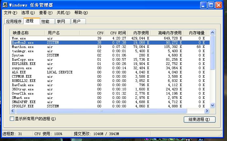Image resolution: width=227 pixels, height=141 pixels.
Task: Select the RavCopy.exe process row
Action: [110, 59]
